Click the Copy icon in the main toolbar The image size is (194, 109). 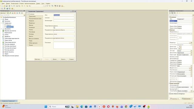click(12, 6)
